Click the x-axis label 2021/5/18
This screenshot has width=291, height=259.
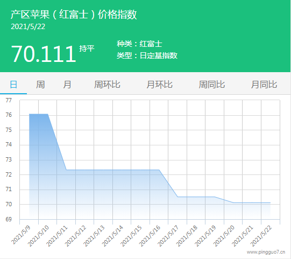click(x=187, y=236)
